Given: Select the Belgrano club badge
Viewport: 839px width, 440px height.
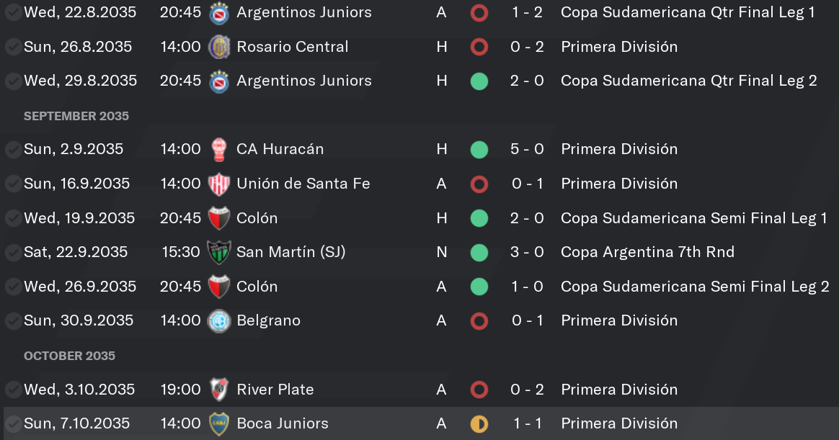Looking at the screenshot, I should 219,320.
